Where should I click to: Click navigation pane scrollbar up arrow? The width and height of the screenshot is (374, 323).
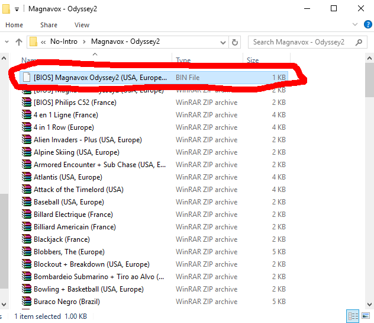[4, 58]
